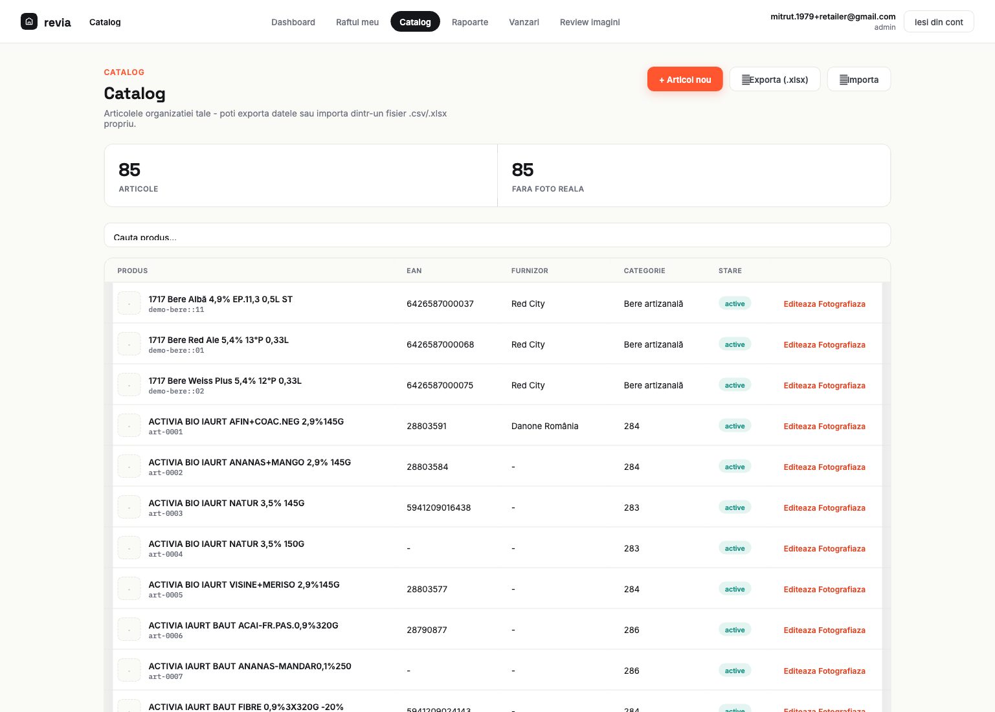The width and height of the screenshot is (995, 712).
Task: Click the FURNIZOR column header
Action: [530, 271]
